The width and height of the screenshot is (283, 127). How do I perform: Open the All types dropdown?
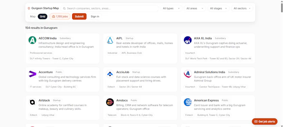tap(171, 8)
